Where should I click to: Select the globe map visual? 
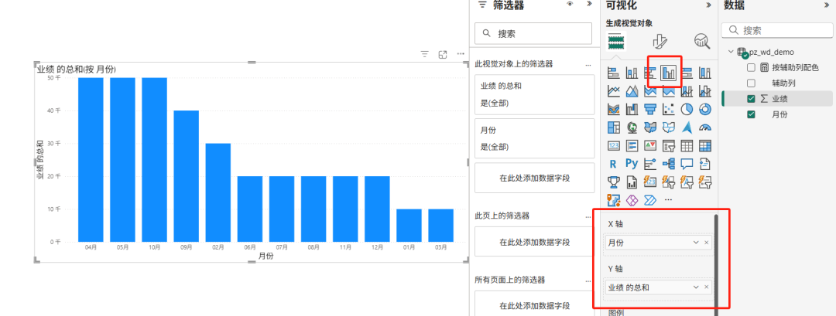click(x=632, y=127)
